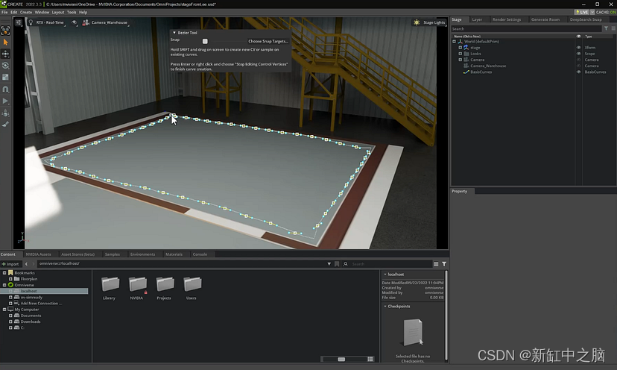617x370 pixels.
Task: Open the Stage Lights menu
Action: click(x=429, y=22)
